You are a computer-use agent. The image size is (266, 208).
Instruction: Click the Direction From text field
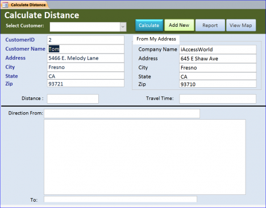point(122,113)
